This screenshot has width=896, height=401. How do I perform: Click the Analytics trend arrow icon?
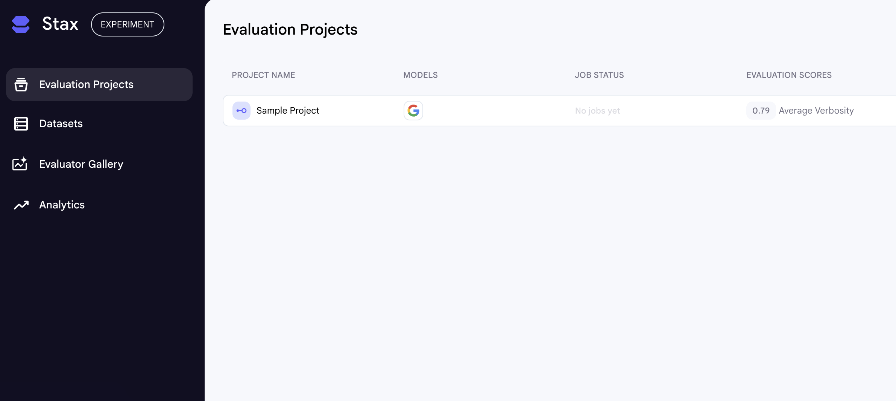(21, 205)
